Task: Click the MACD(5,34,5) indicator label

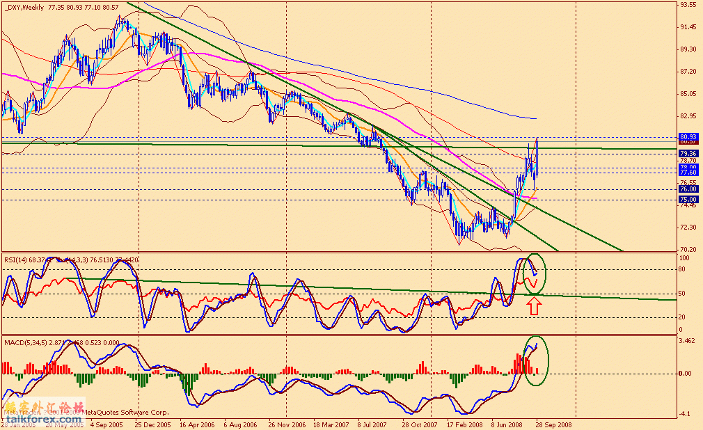Action: [x=25, y=342]
